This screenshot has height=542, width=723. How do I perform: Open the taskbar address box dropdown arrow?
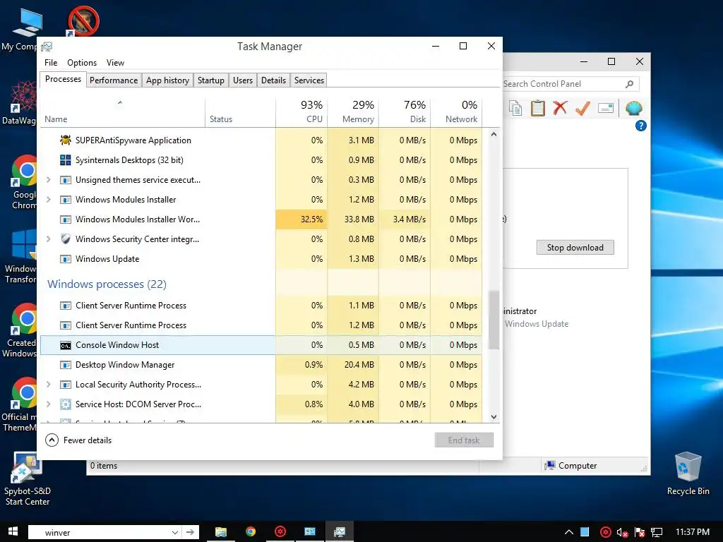[175, 532]
